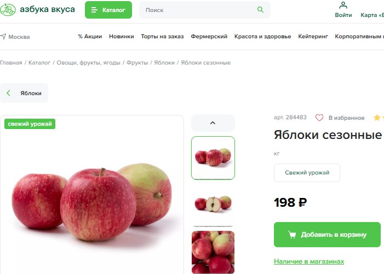
Task: Open the % Акции menu item
Action: (x=90, y=37)
